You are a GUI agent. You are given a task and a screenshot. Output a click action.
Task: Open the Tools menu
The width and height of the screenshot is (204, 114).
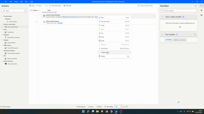(x=21, y=2)
